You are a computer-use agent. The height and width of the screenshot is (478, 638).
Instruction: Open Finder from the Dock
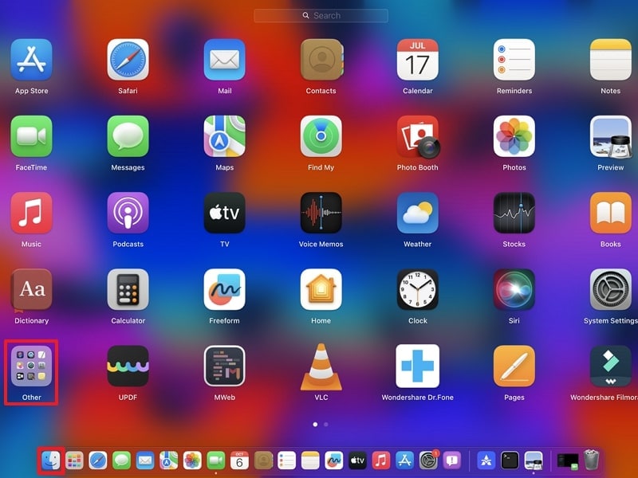coord(51,460)
